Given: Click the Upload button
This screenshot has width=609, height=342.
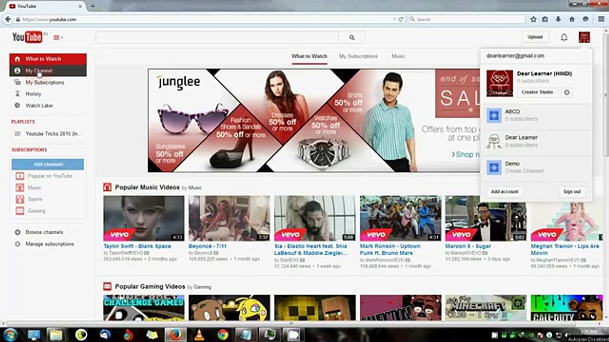Looking at the screenshot, I should click(535, 37).
